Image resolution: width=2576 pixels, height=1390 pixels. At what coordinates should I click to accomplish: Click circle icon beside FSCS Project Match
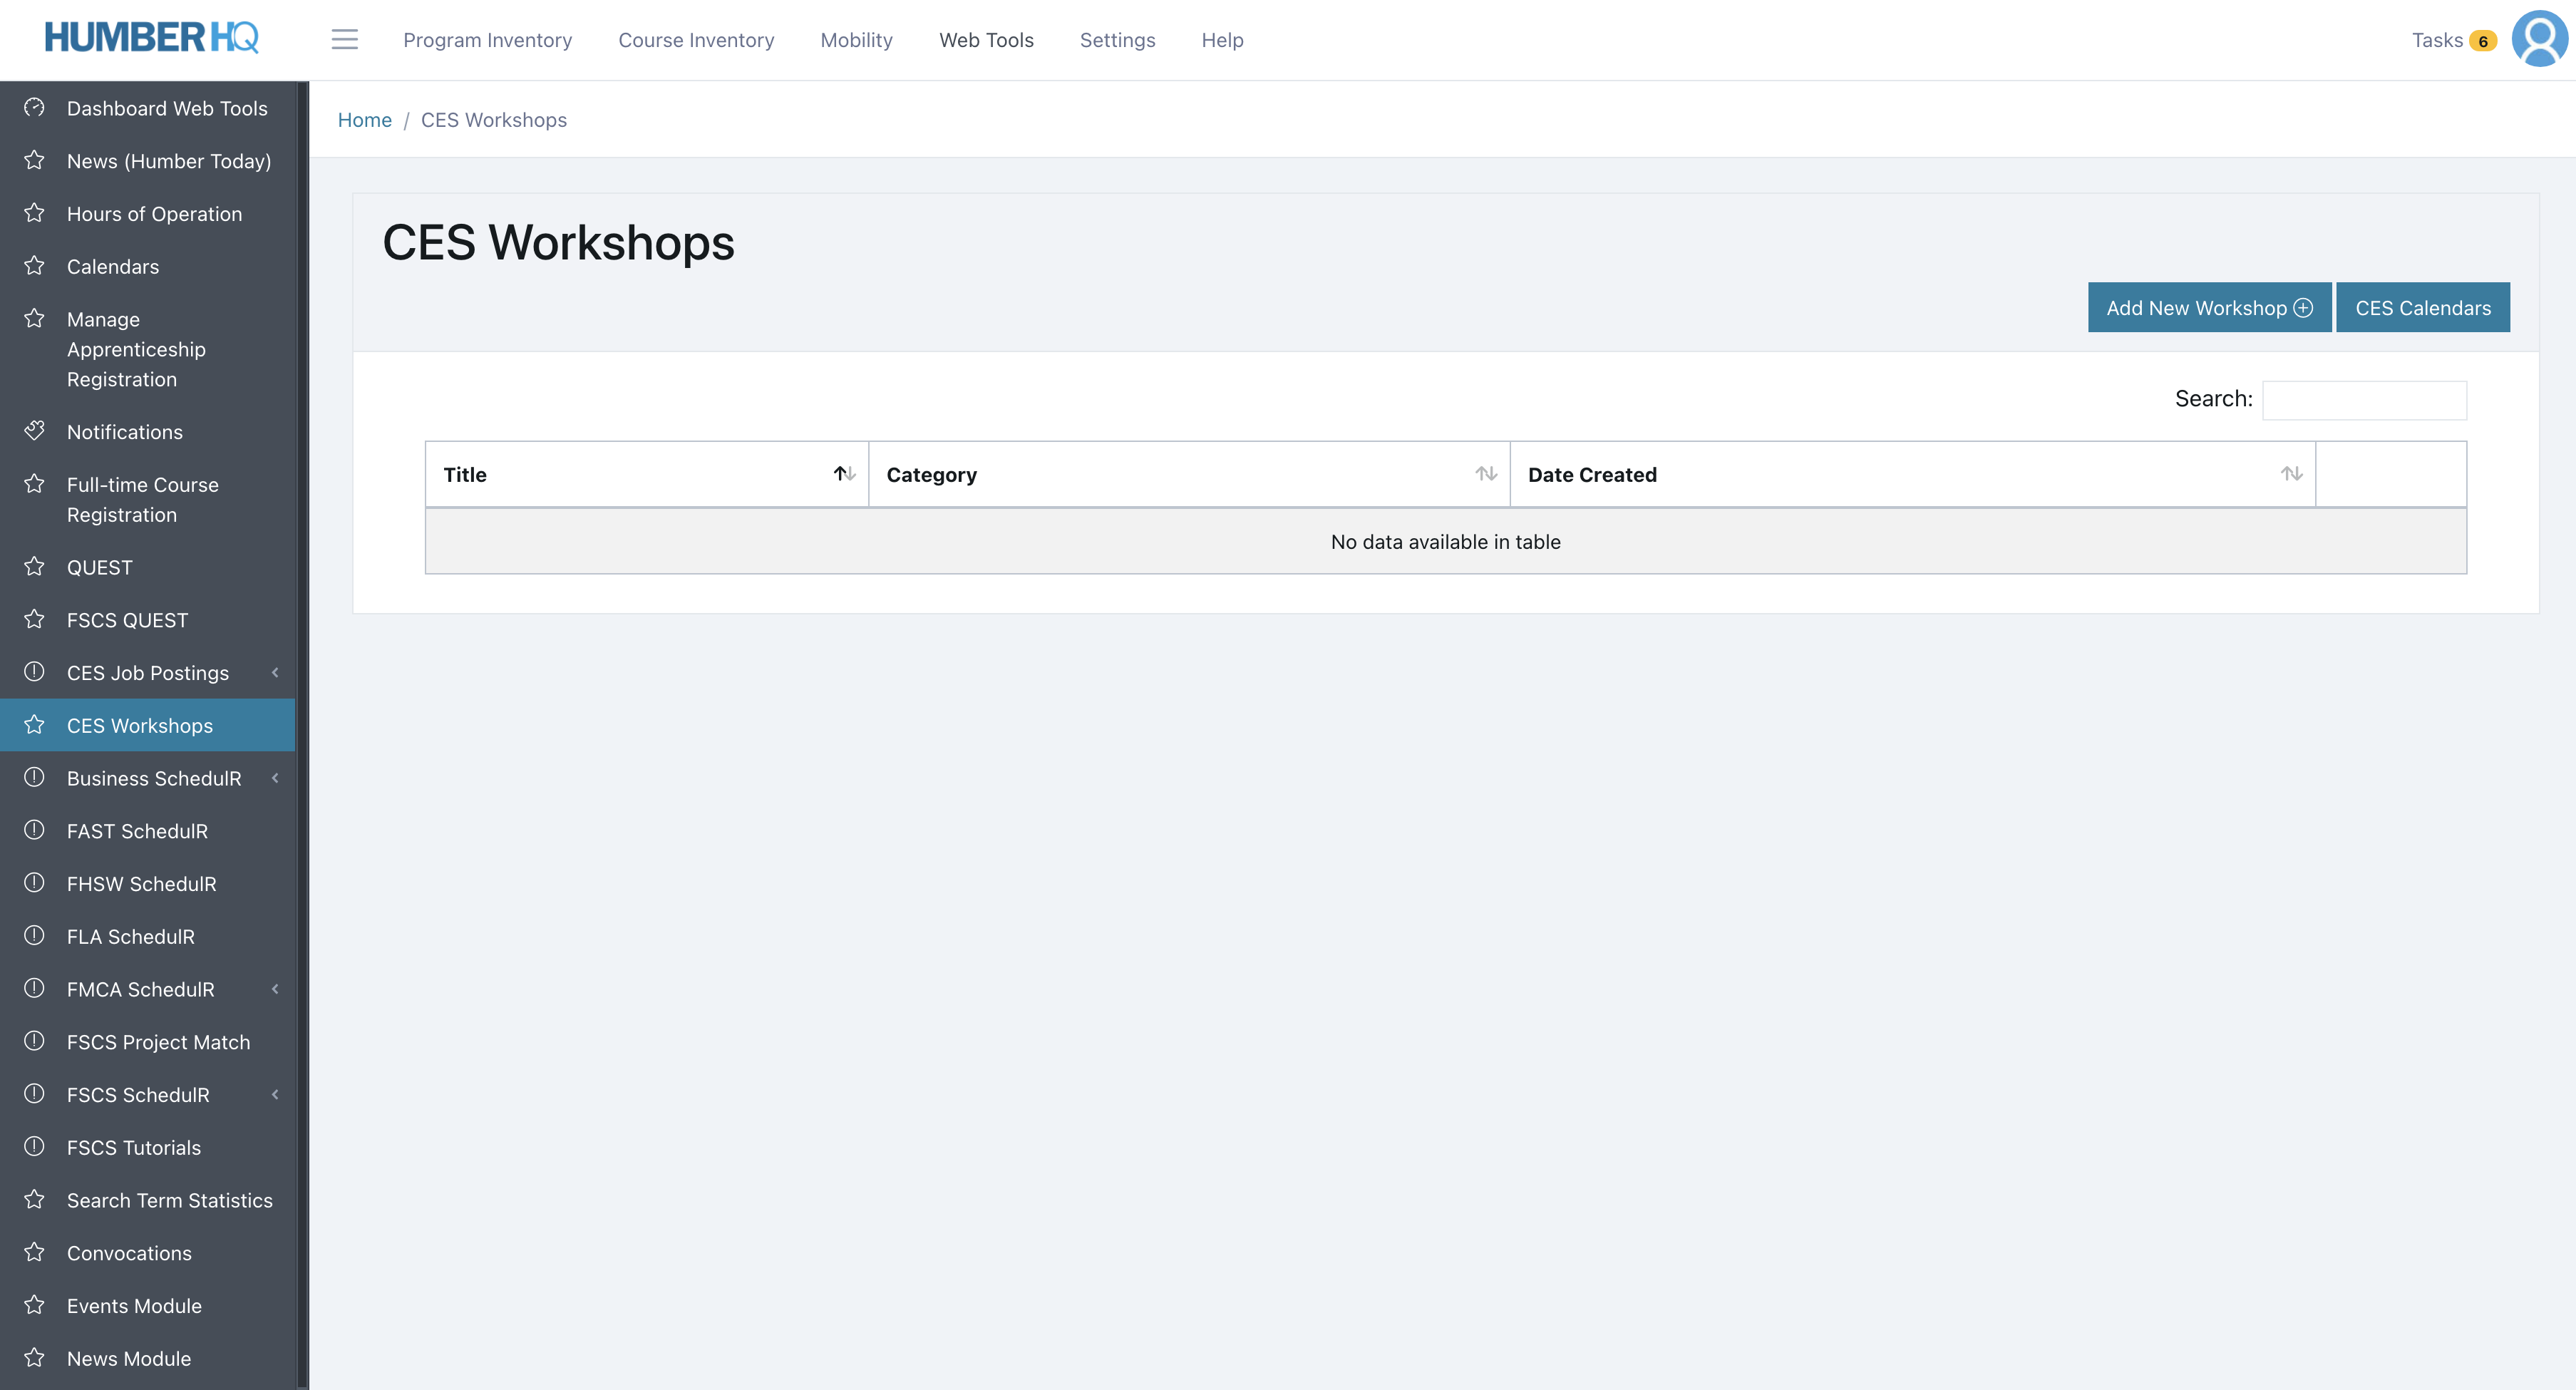[x=34, y=1041]
